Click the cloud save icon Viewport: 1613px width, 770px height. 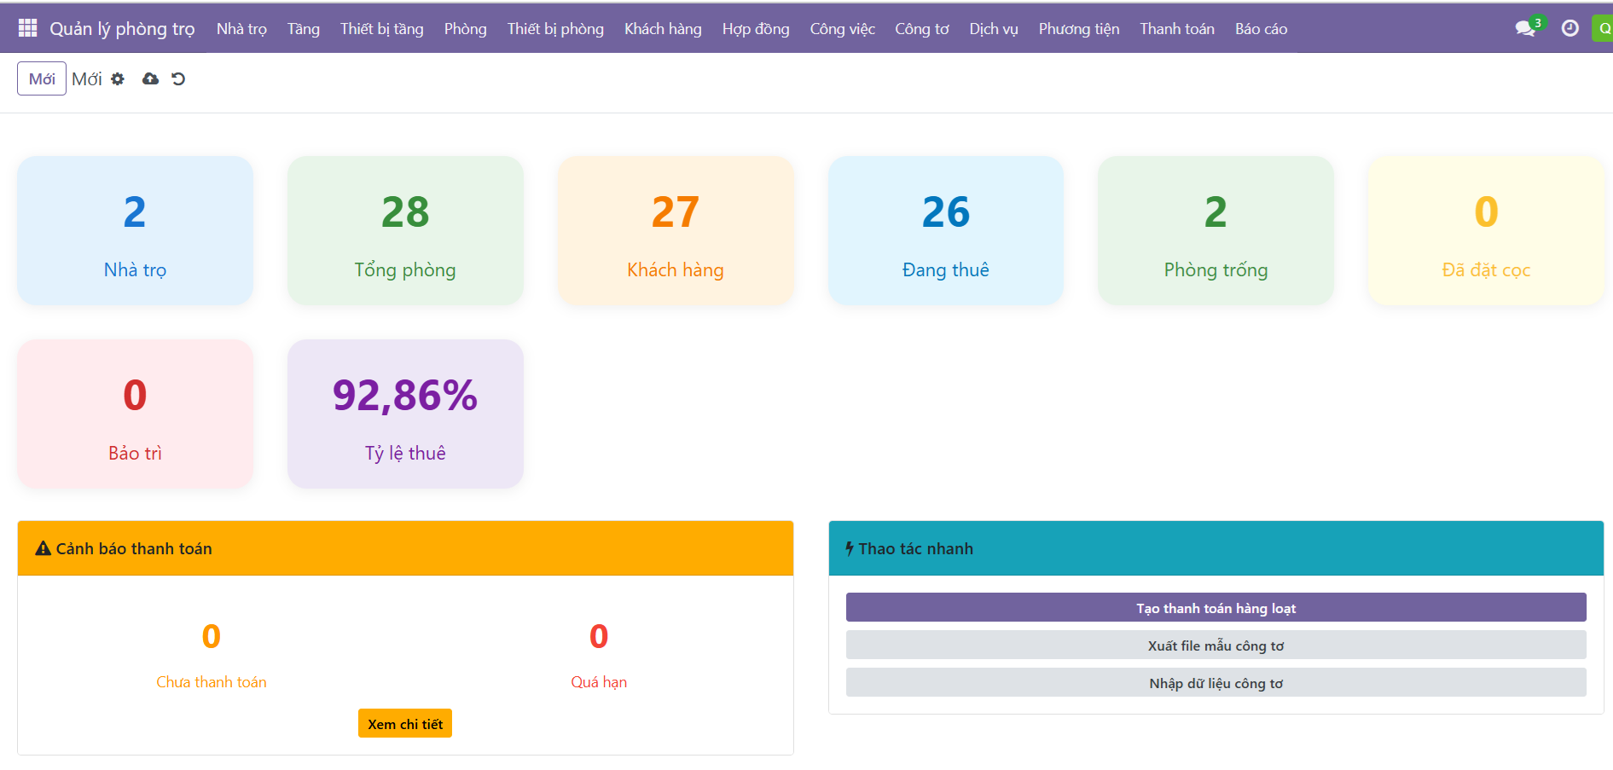(x=150, y=78)
